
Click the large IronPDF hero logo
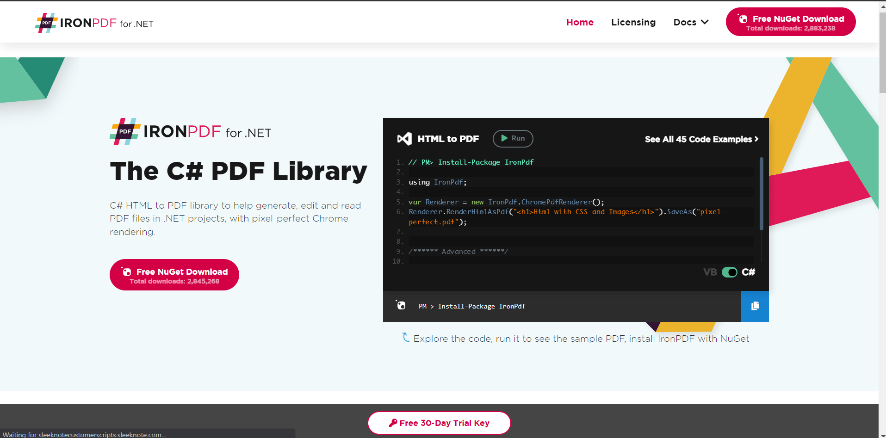[190, 132]
